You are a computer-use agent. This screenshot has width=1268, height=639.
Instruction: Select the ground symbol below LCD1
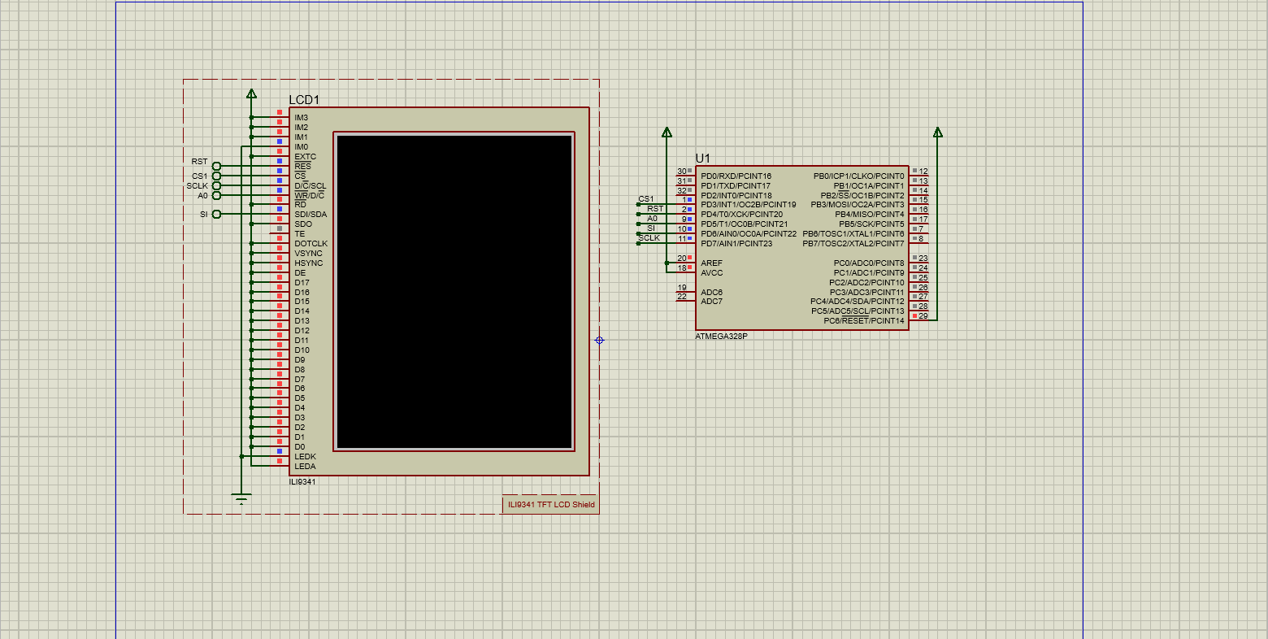click(241, 498)
